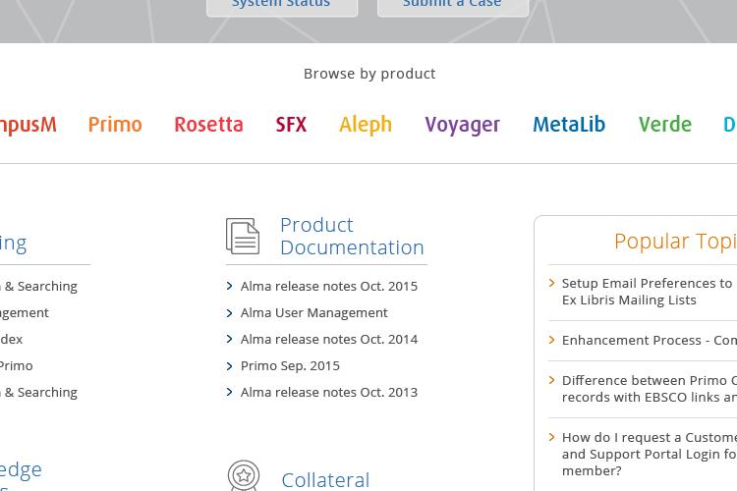737x491 pixels.
Task: Browse the MetaLib product
Action: (x=569, y=125)
